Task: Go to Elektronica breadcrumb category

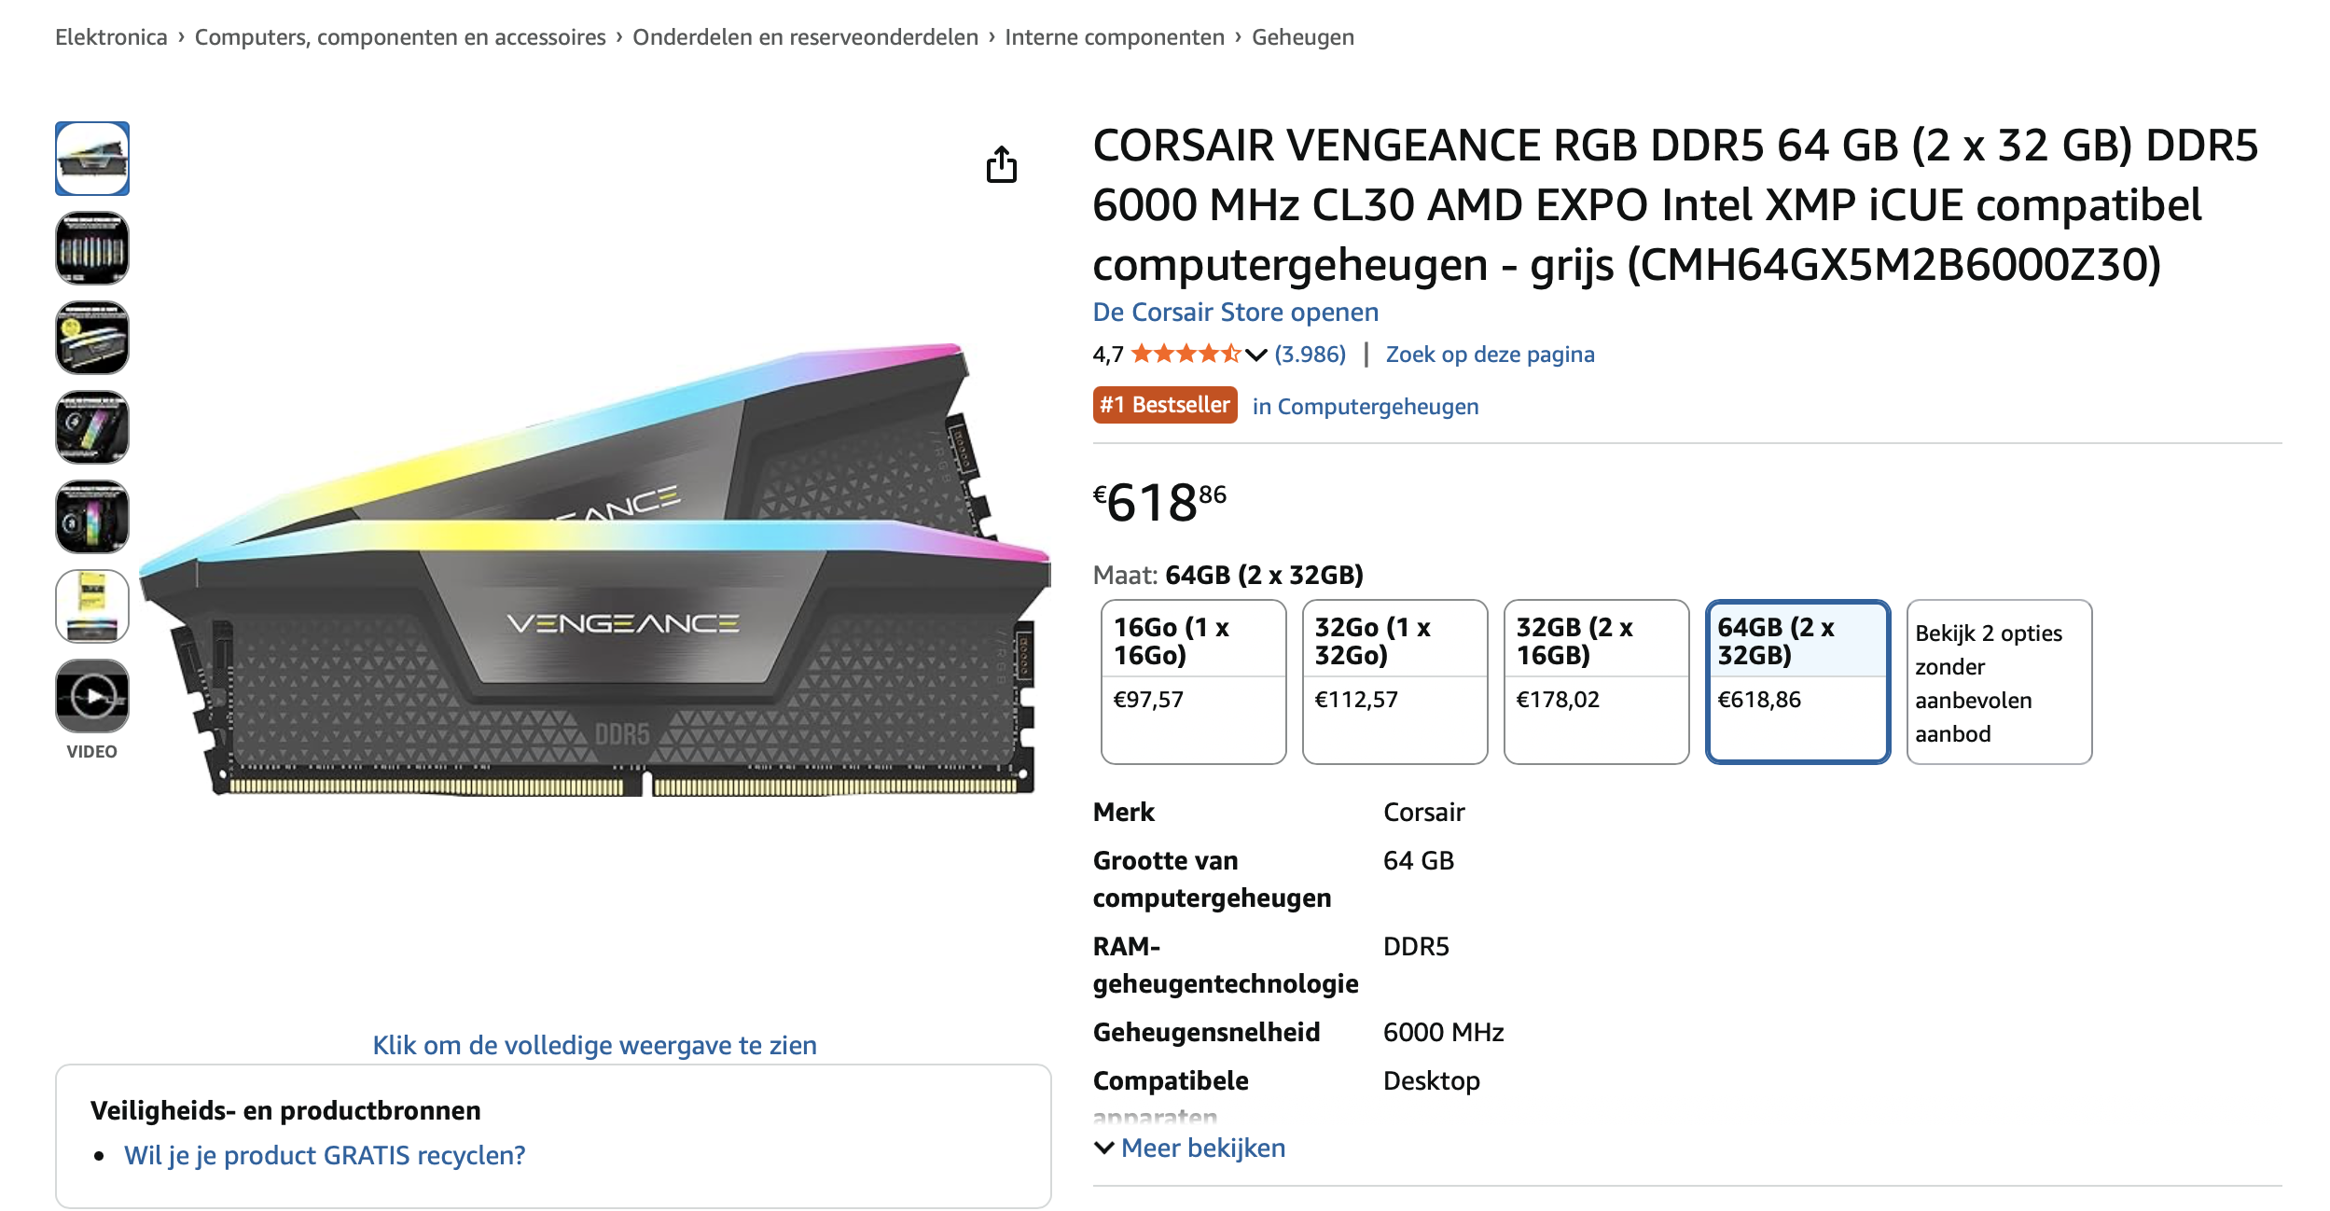Action: coord(111,37)
